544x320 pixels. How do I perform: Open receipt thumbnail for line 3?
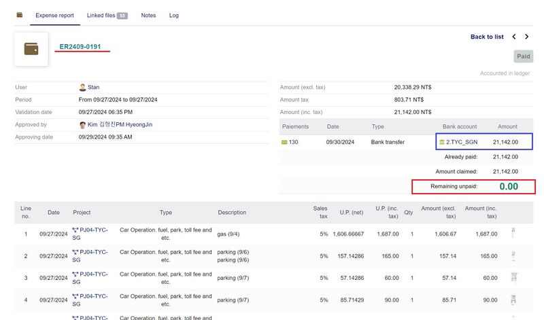(x=514, y=278)
